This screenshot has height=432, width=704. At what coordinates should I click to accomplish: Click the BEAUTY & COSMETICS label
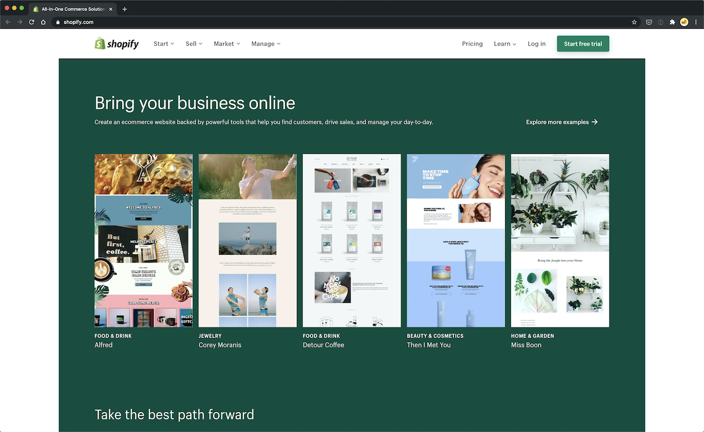435,336
